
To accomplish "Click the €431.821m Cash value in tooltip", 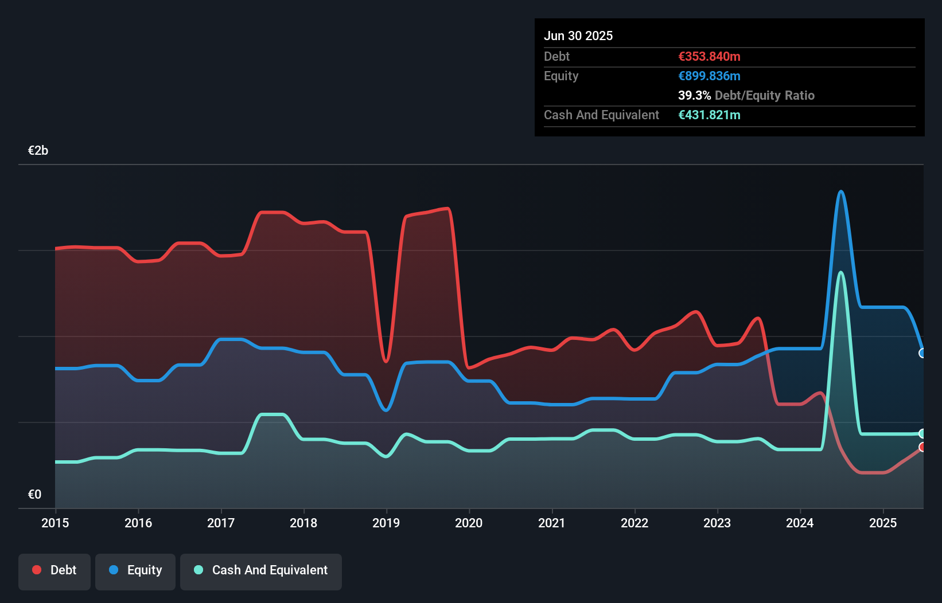I will [709, 115].
